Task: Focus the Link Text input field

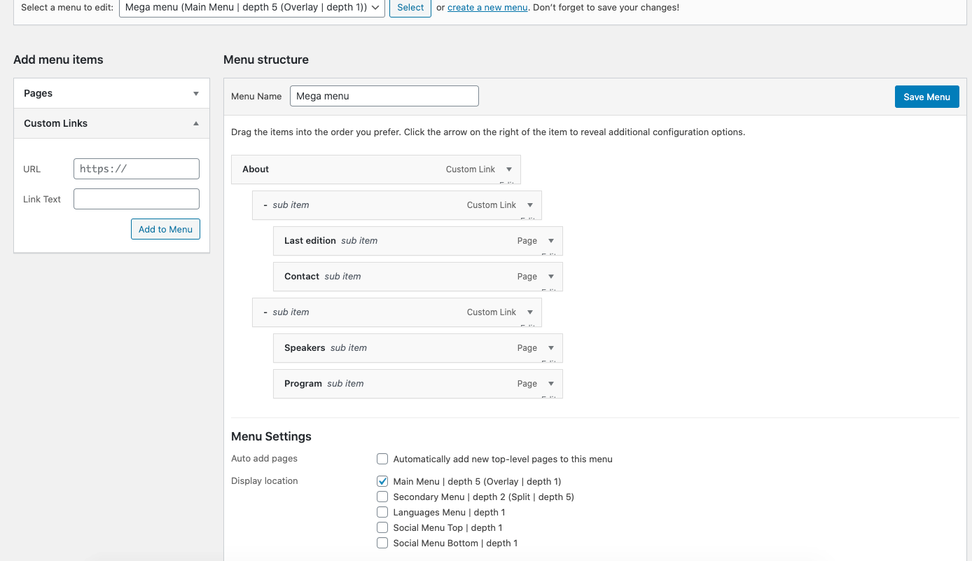Action: tap(137, 199)
